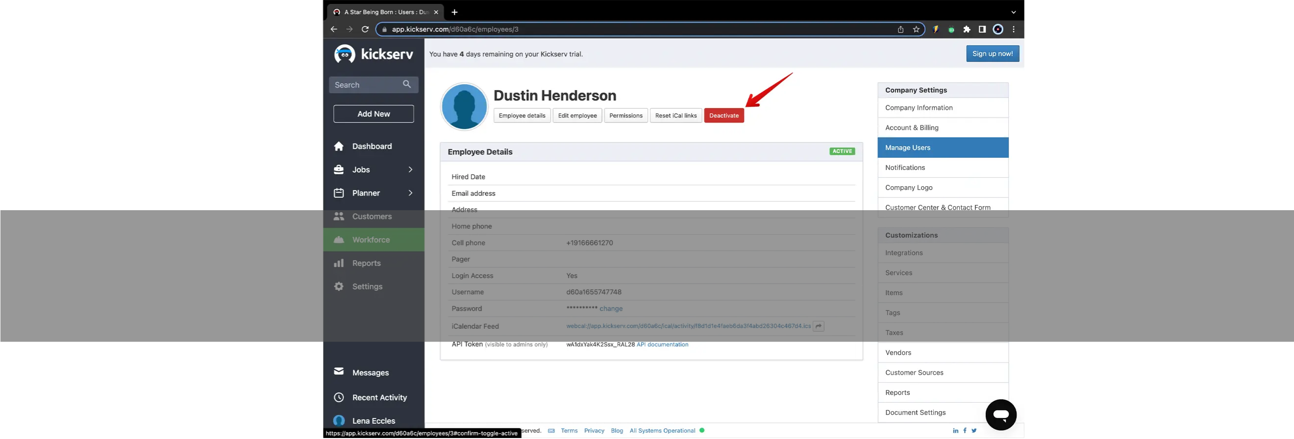Open the API documentation link
The width and height of the screenshot is (1294, 439).
663,345
